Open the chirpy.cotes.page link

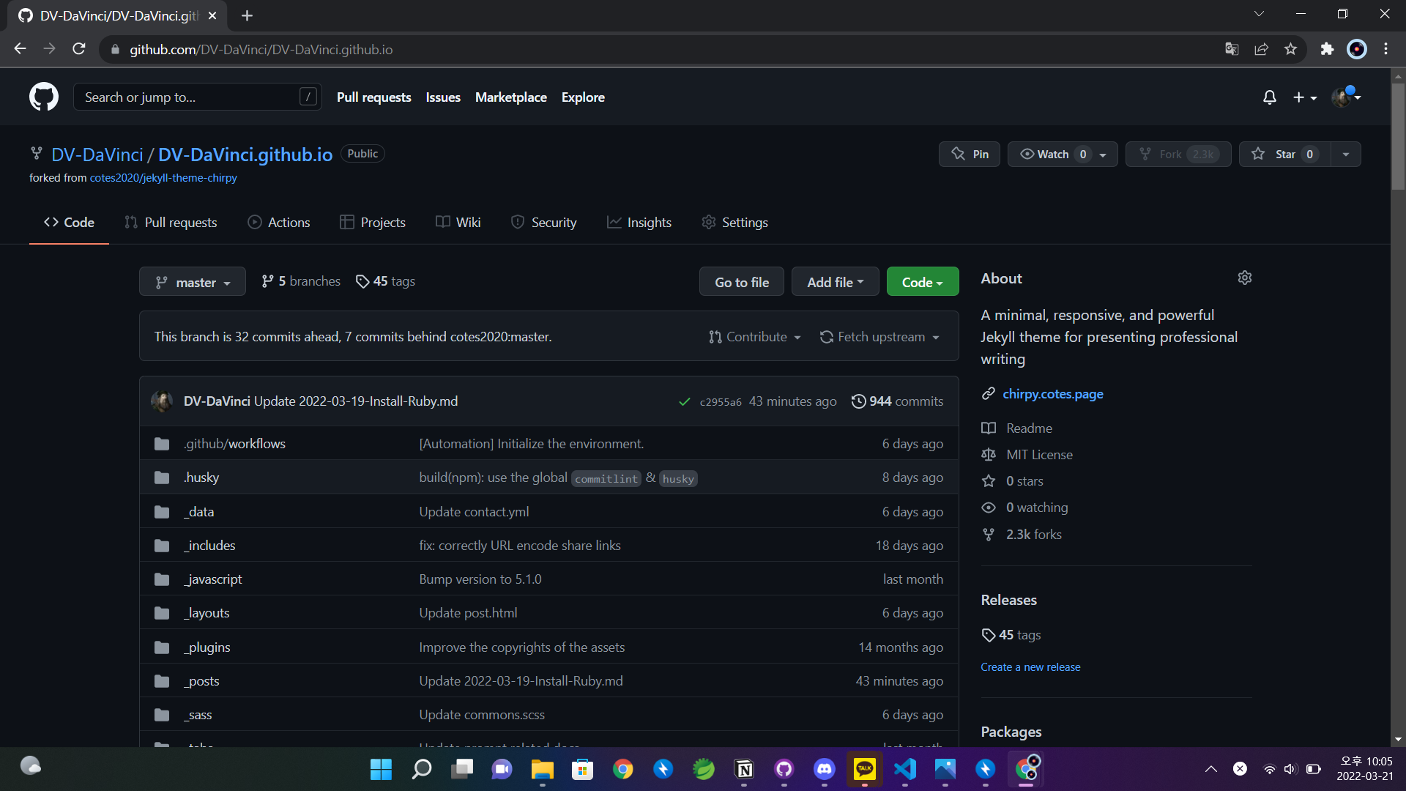click(1052, 394)
